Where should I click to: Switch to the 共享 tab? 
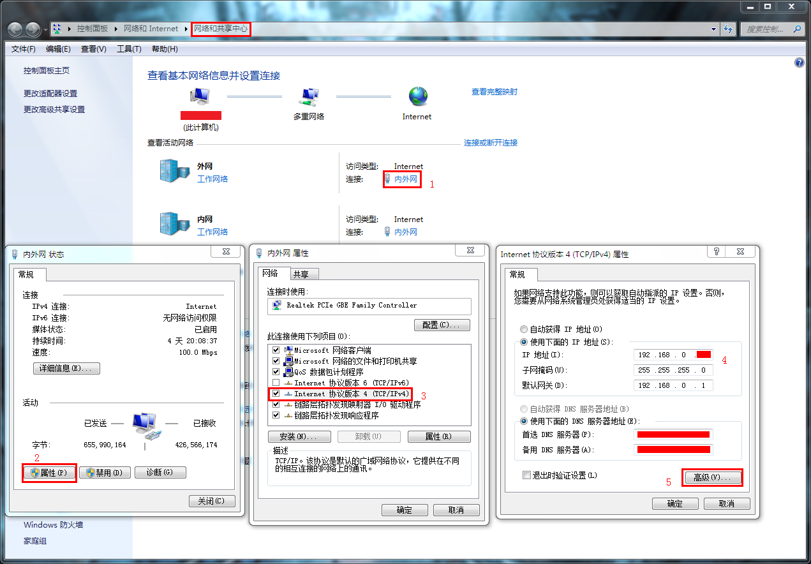tap(302, 273)
